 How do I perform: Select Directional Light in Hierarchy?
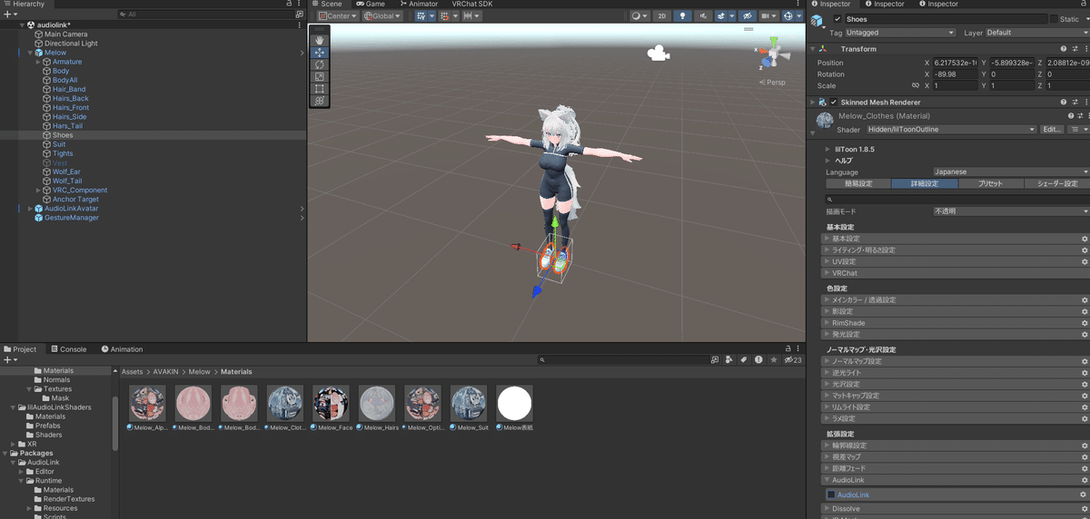click(71, 44)
